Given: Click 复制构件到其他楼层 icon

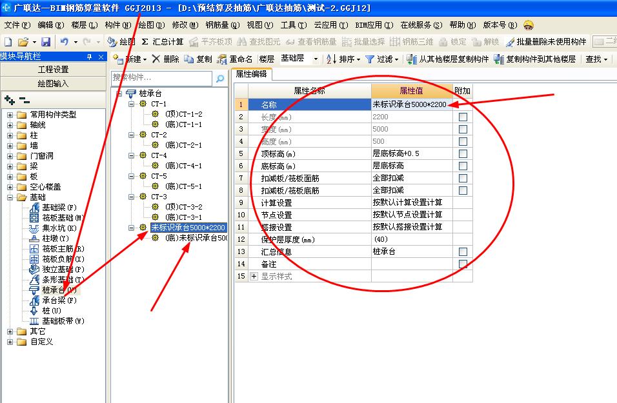Looking at the screenshot, I should 499,59.
